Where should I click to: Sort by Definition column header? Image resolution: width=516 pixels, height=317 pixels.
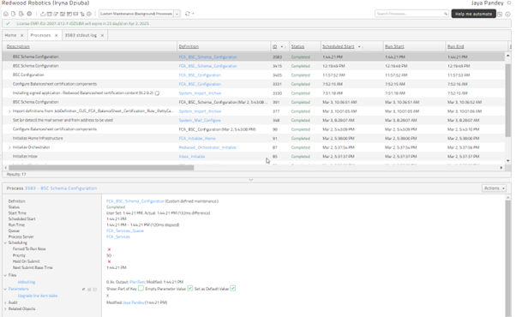[x=189, y=47]
